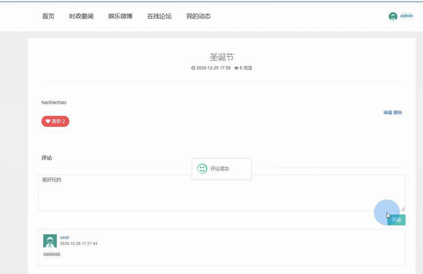Image resolution: width=423 pixels, height=274 pixels.
Task: Click the 删除 delete link for the post
Action: pos(397,112)
